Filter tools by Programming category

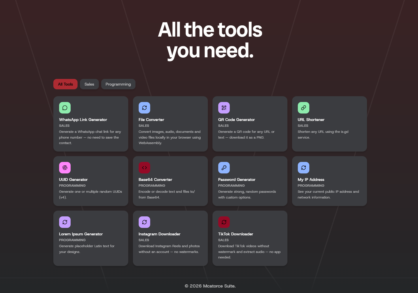tap(118, 84)
